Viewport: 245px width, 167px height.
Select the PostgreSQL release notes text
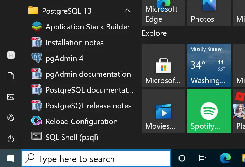pos(89,106)
